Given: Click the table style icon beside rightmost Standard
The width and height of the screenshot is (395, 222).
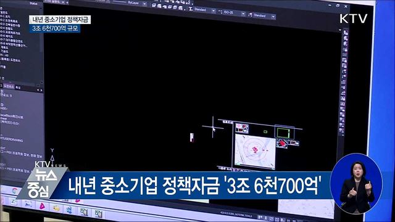Looking at the screenshot, I should point(250,15).
